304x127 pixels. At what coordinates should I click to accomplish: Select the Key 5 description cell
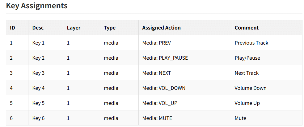(x=46, y=103)
